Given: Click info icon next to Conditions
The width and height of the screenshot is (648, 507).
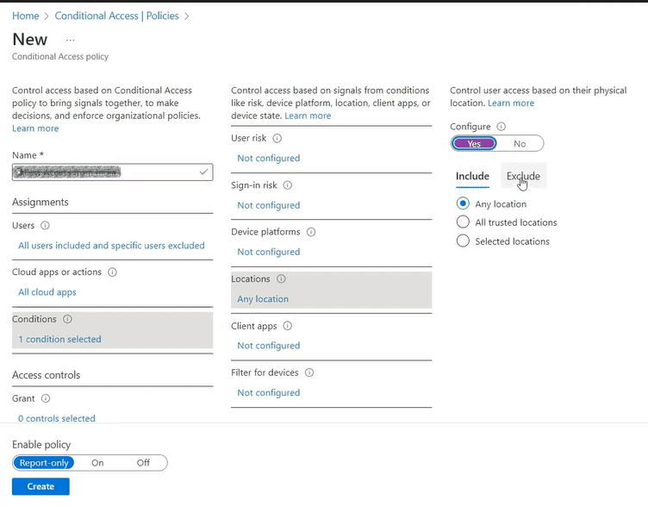Looking at the screenshot, I should [67, 319].
